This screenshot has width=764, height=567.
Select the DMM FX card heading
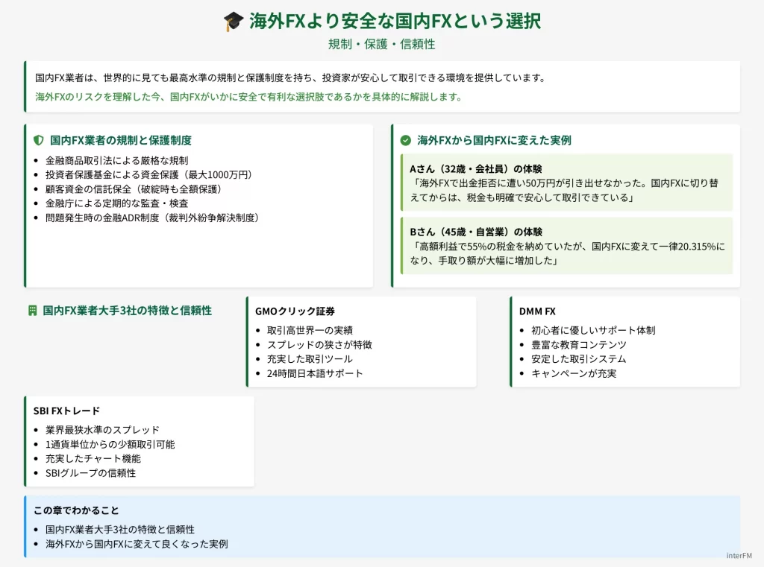click(537, 311)
